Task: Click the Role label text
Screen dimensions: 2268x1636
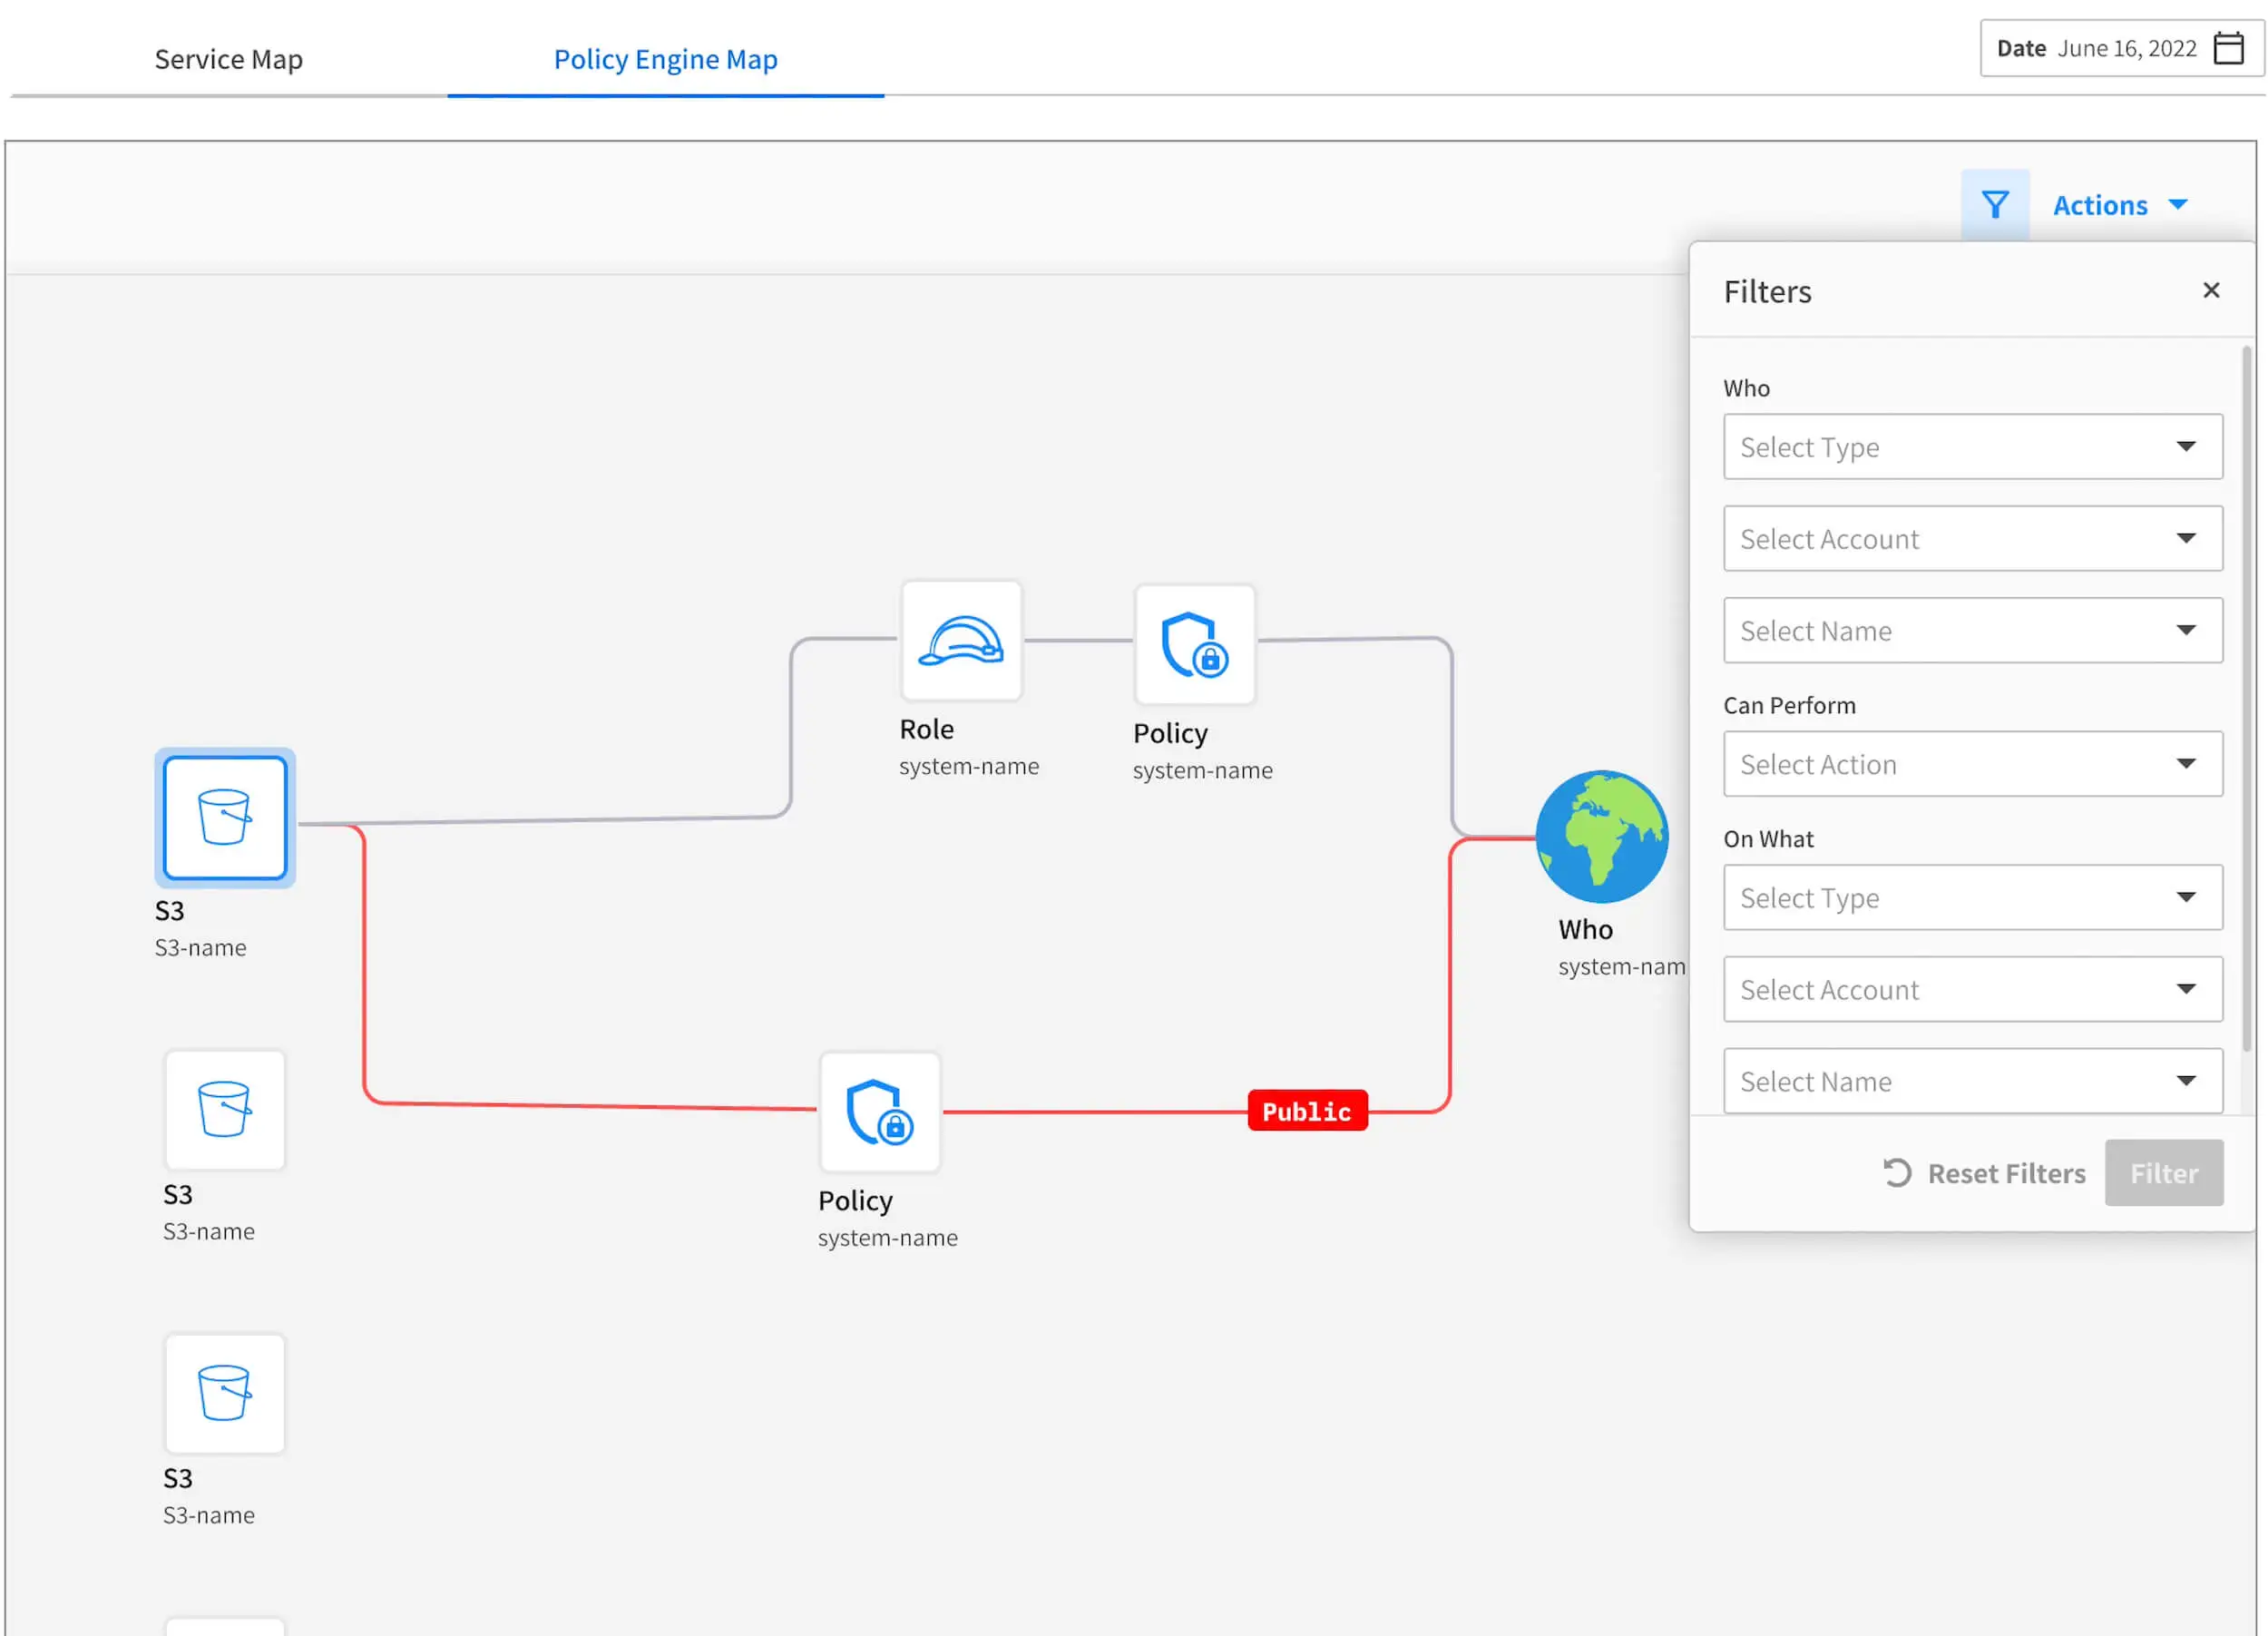Action: point(926,729)
